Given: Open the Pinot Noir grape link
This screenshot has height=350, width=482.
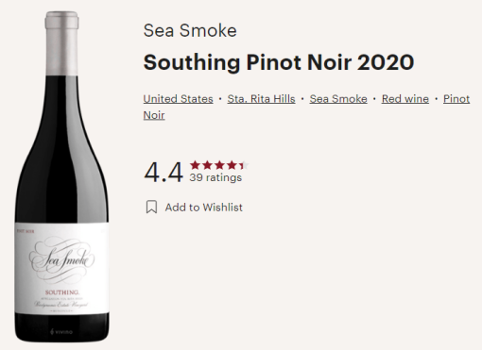Looking at the screenshot, I should 456,99.
